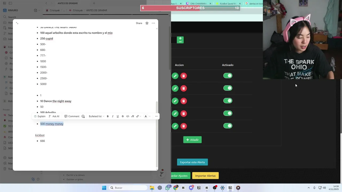This screenshot has height=192, width=342.
Task: Open ChatGPT from the taskbar
Action: point(160,188)
